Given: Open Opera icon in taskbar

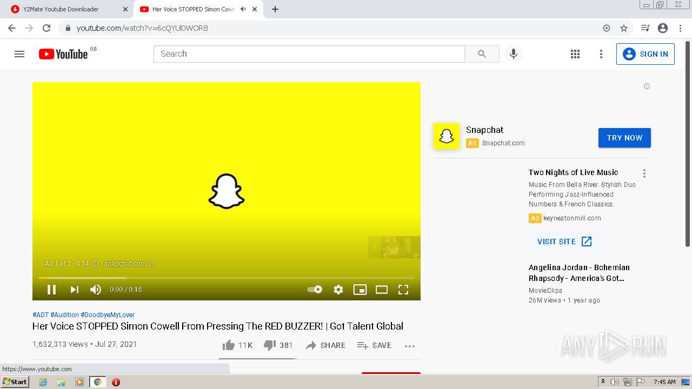Looking at the screenshot, I should 116,382.
